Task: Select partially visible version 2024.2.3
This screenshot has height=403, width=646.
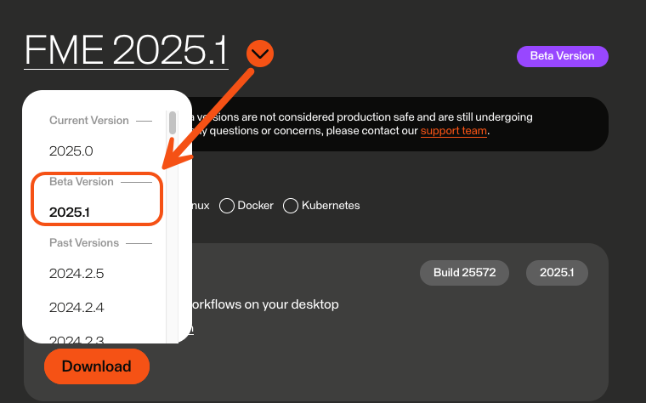Action: click(76, 339)
